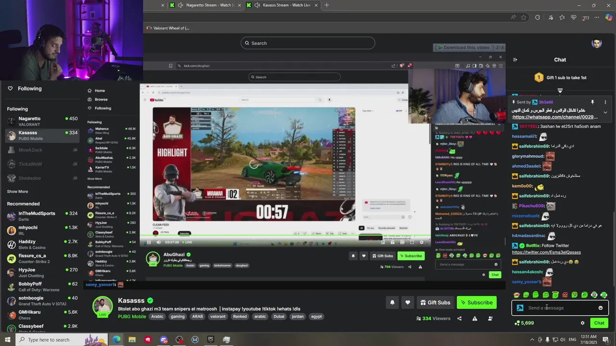The image size is (616, 346).
Task: Report the stream with the warning triangle
Action: 475,318
